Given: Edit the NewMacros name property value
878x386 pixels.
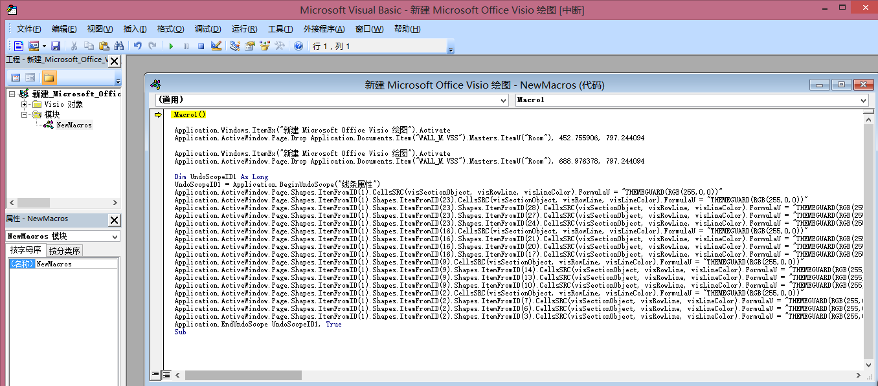Looking at the screenshot, I should pyautogui.click(x=76, y=264).
